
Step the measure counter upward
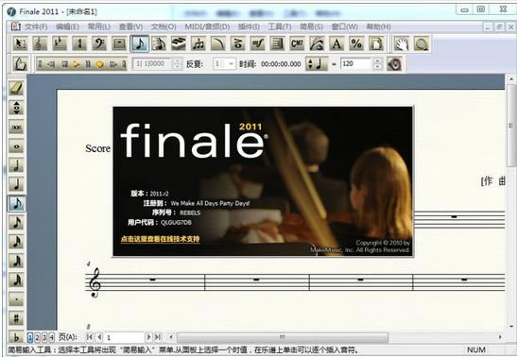point(178,60)
